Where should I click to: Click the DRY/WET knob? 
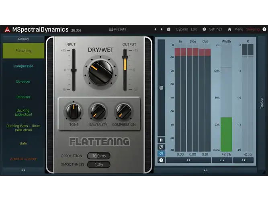pyautogui.click(x=100, y=72)
